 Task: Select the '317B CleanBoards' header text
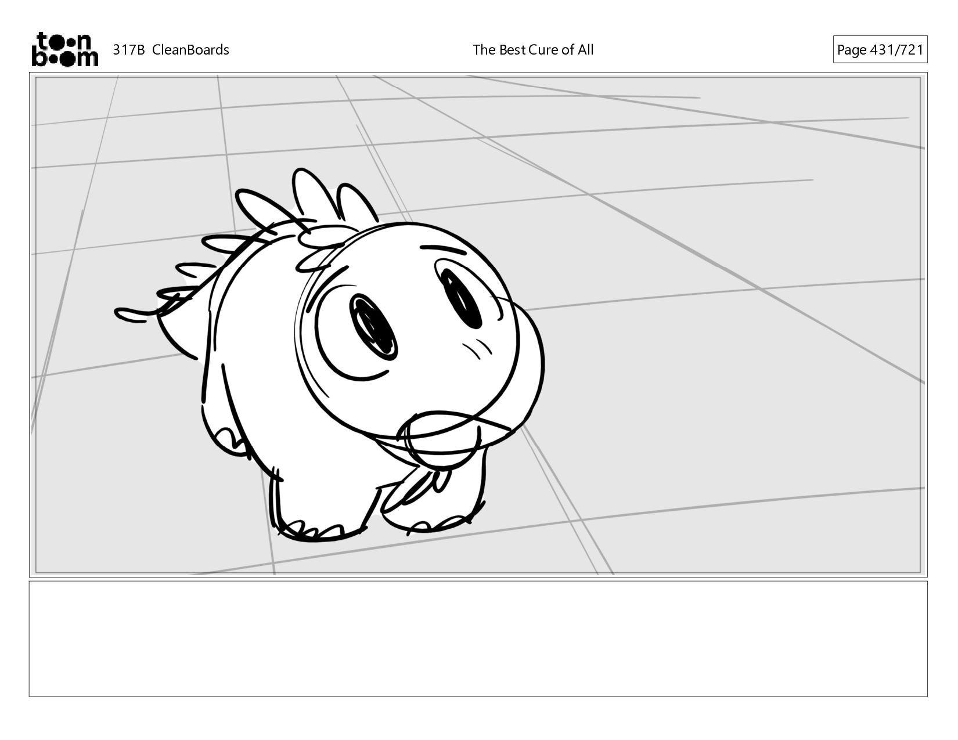click(x=171, y=50)
